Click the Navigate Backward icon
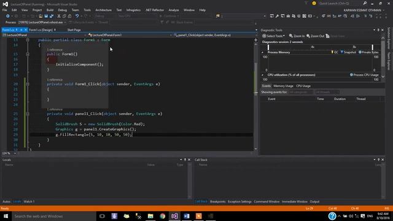 [8, 16]
